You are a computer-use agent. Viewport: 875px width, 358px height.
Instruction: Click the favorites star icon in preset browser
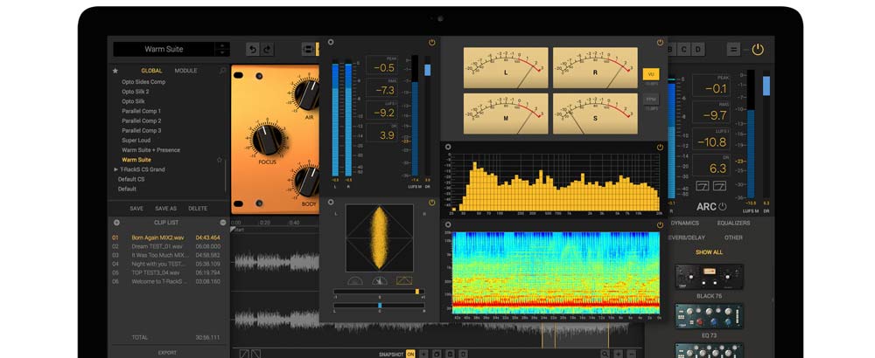[115, 71]
